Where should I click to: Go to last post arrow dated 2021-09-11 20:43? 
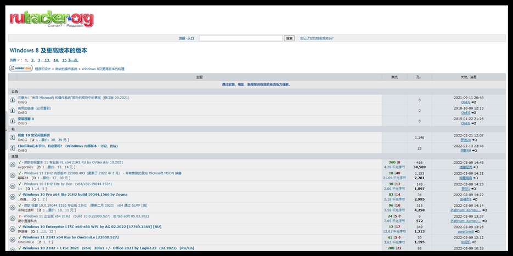click(x=474, y=103)
